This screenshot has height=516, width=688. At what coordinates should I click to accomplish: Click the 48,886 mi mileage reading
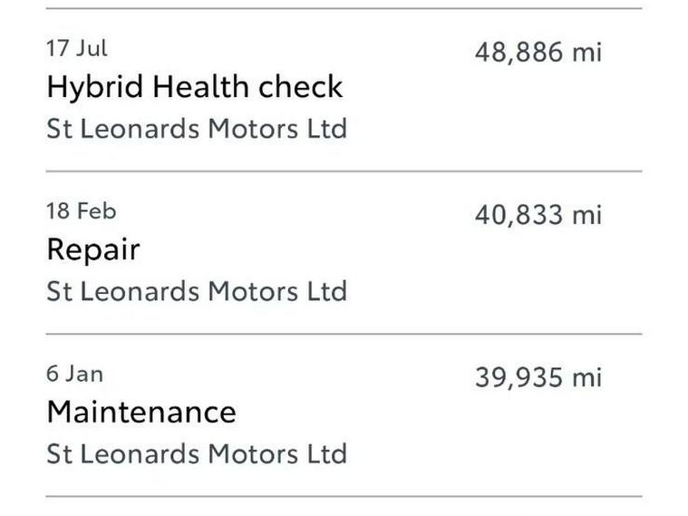pos(538,52)
